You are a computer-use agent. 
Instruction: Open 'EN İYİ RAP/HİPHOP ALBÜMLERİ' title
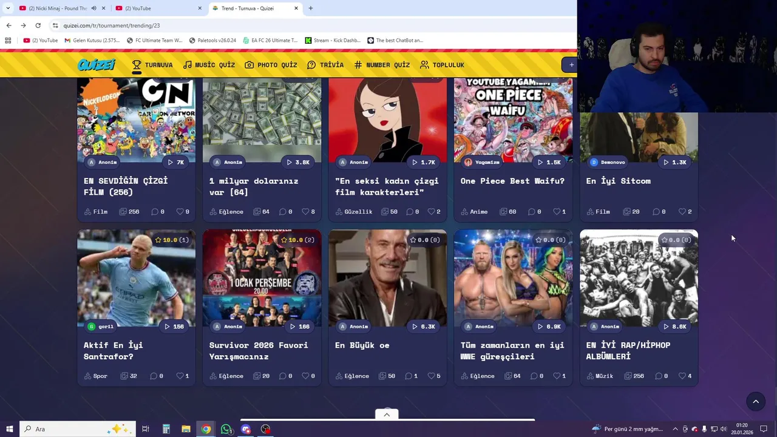(x=628, y=351)
